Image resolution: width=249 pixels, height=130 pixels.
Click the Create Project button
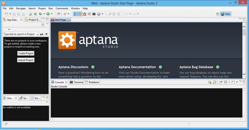(x=26, y=53)
